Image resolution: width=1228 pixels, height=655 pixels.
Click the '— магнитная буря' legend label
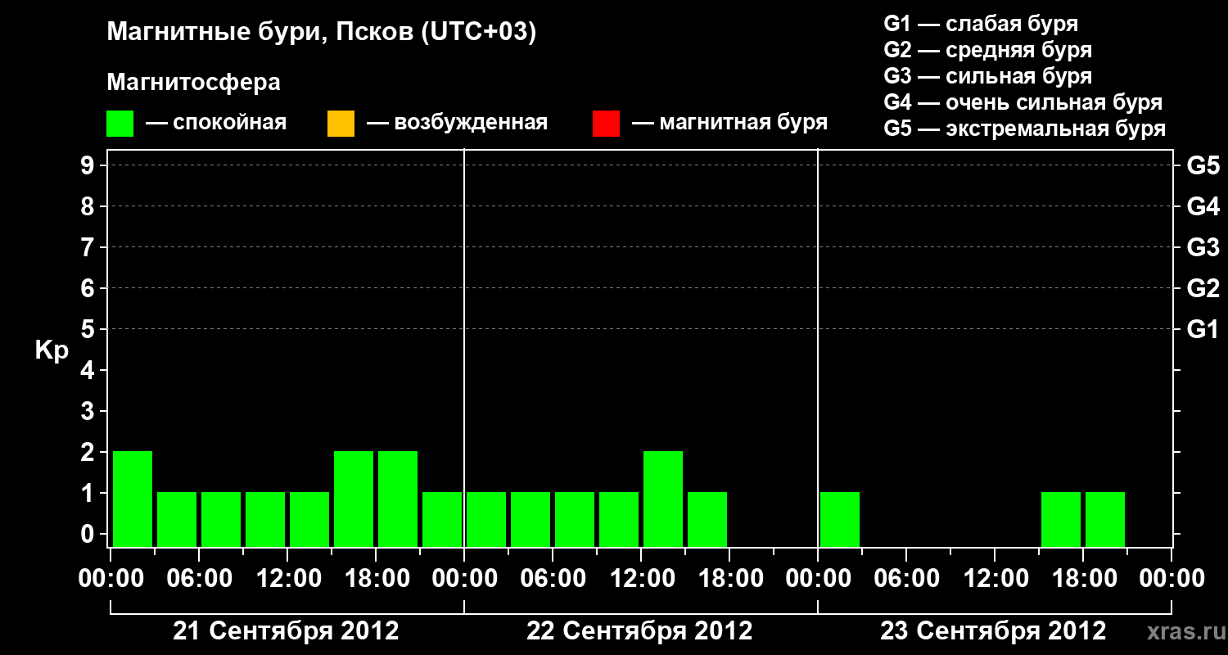pyautogui.click(x=730, y=123)
